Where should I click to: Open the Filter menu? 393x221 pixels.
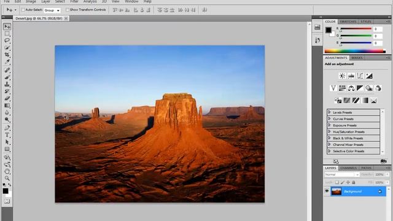point(74,1)
